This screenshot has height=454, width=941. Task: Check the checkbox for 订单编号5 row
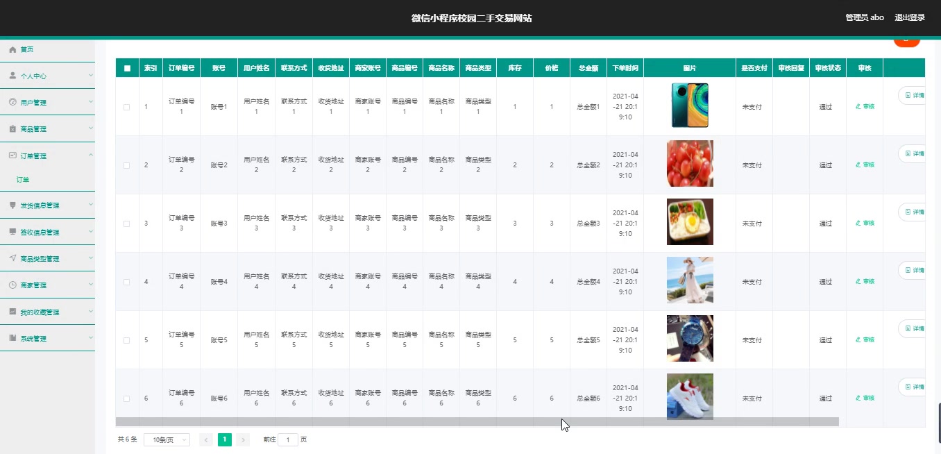126,339
